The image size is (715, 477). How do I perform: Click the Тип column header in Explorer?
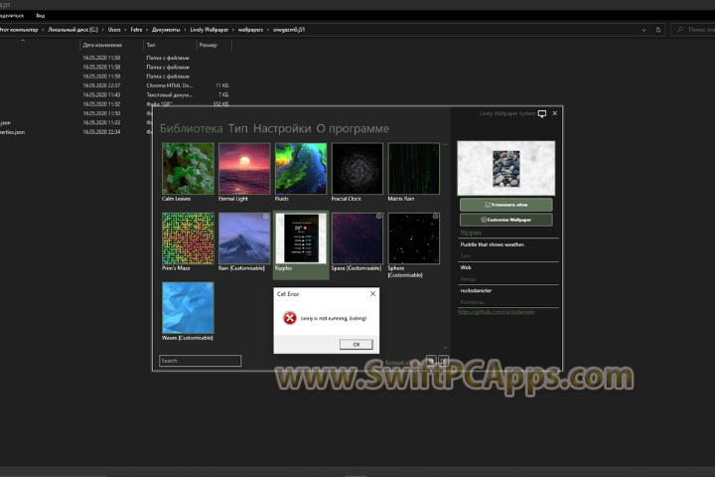pyautogui.click(x=151, y=45)
